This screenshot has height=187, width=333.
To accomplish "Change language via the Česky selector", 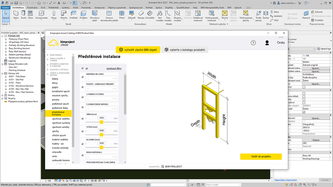I will (x=281, y=43).
